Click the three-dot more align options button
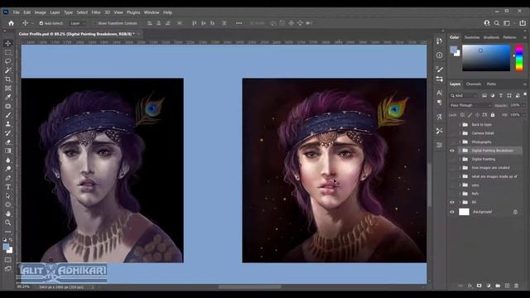Screen dimensions: 530x298 point(239,23)
